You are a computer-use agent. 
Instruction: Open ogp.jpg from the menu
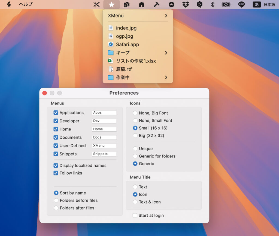click(138, 36)
